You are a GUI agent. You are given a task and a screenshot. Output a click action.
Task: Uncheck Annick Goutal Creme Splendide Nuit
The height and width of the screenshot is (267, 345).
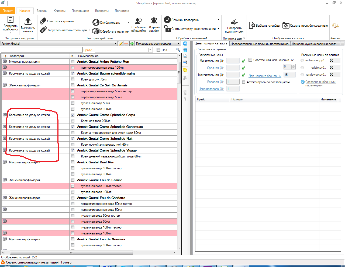point(73,139)
